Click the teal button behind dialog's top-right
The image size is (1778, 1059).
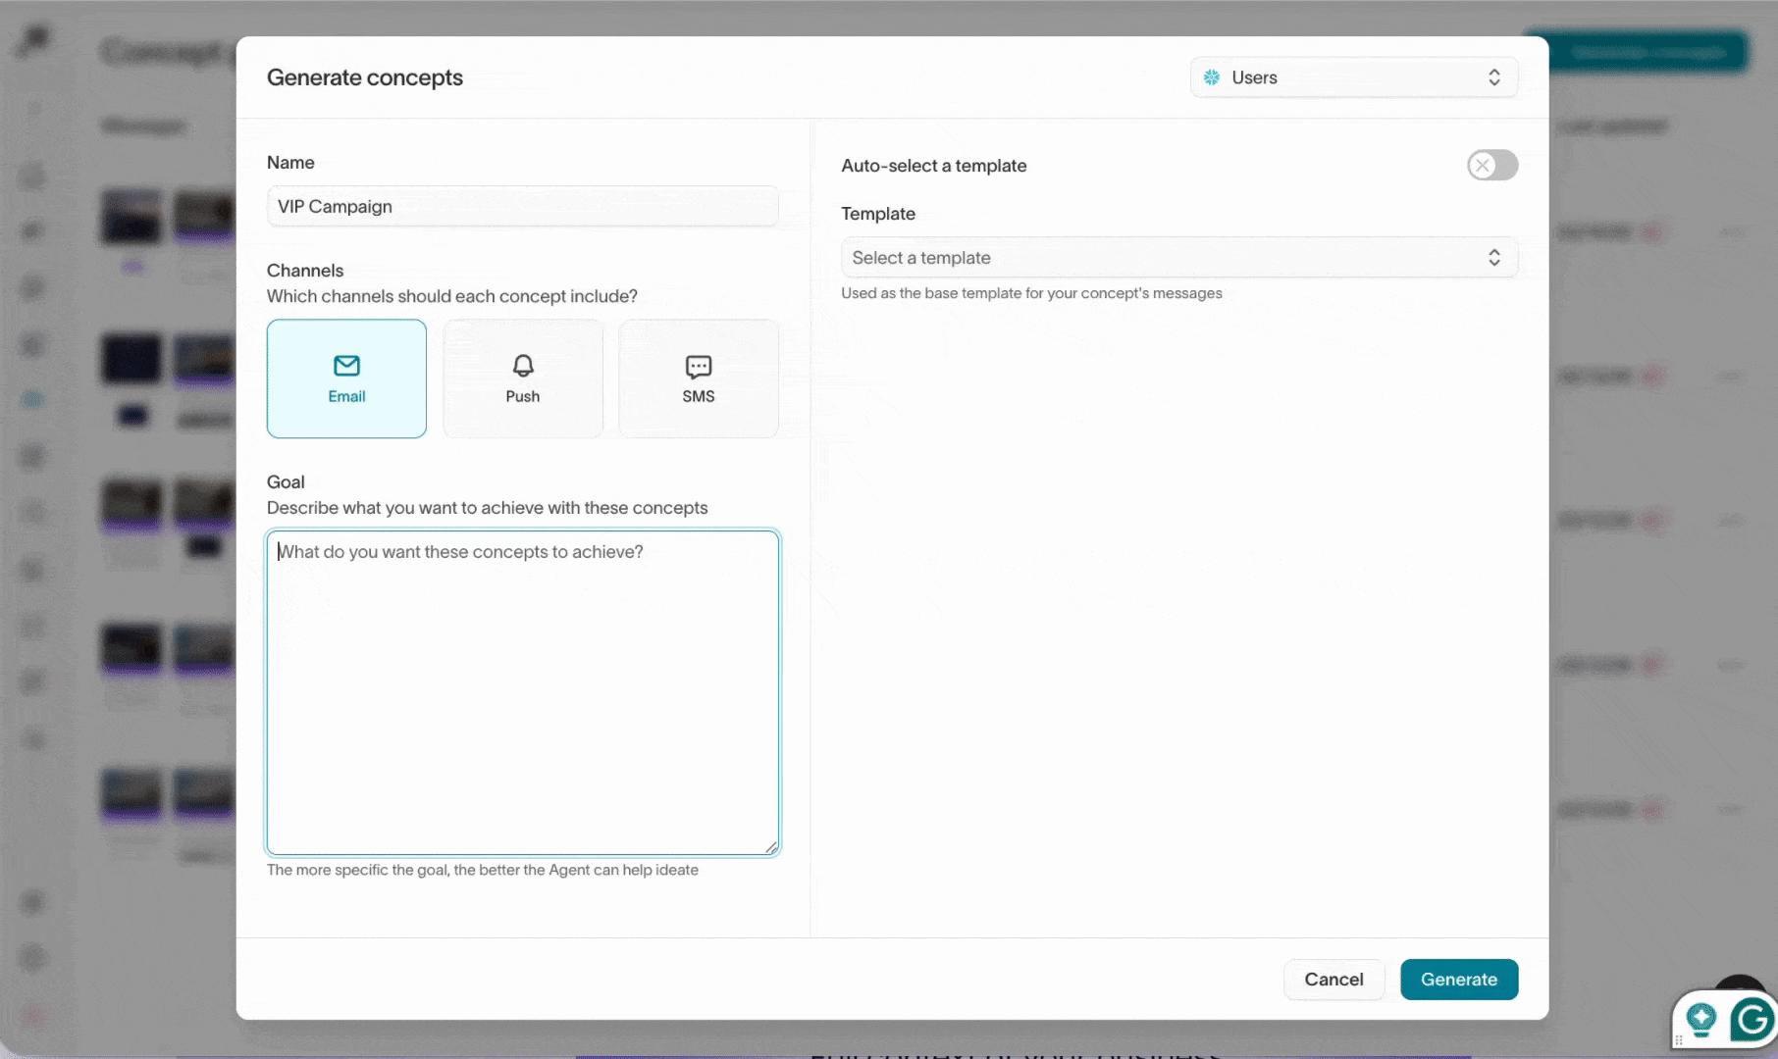pos(1648,51)
